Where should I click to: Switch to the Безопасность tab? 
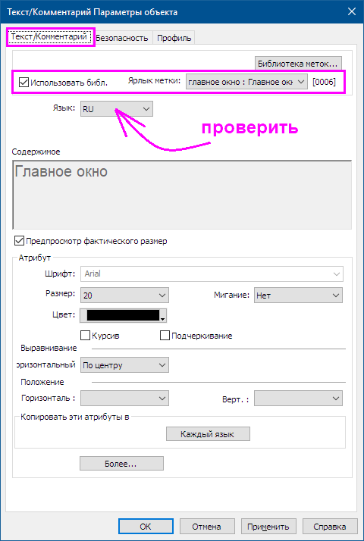coord(122,38)
